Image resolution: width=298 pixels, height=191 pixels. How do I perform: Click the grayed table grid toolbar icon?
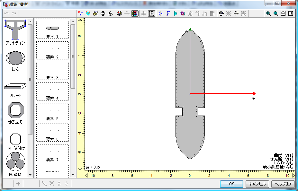click(212, 13)
